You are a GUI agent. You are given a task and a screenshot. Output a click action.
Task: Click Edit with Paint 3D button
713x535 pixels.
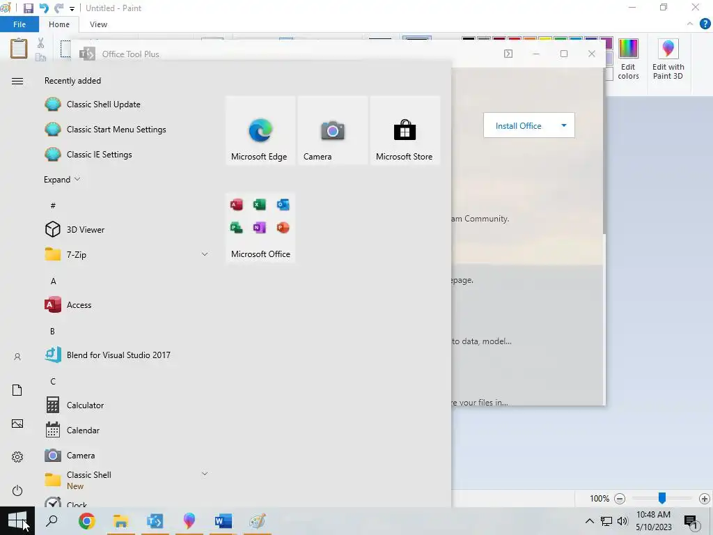pos(668,60)
